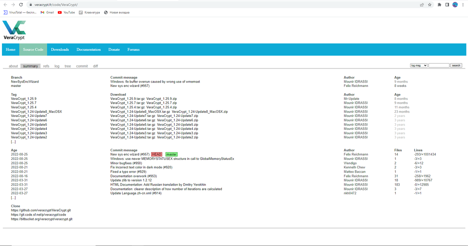Switch to the summary tab
The height and width of the screenshot is (246, 468).
(30, 66)
